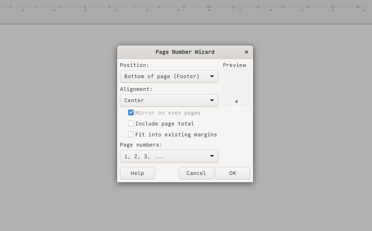This screenshot has height=231, width=372.
Task: Select the Center alignment combo box
Action: (x=169, y=100)
